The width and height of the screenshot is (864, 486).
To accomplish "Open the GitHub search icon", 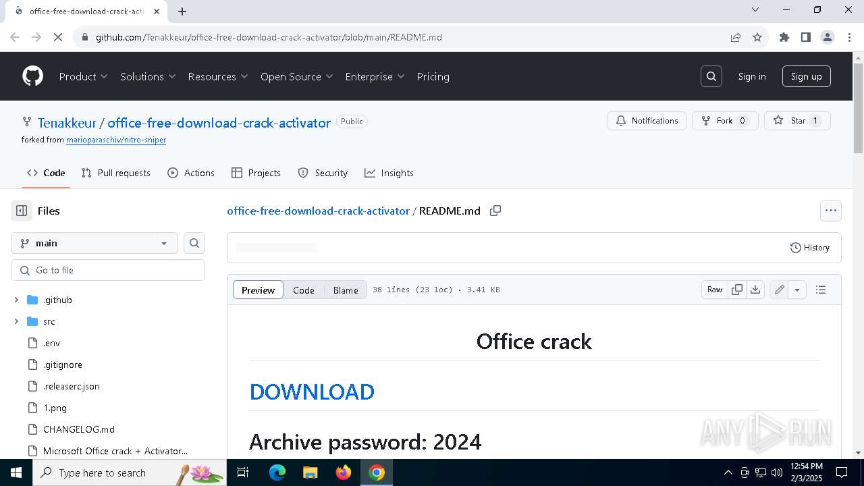I will [x=711, y=76].
